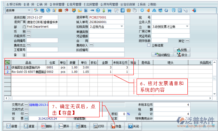The height and width of the screenshot is (131, 218).
Task: Click the 删除 button
Action: pos(46,126)
